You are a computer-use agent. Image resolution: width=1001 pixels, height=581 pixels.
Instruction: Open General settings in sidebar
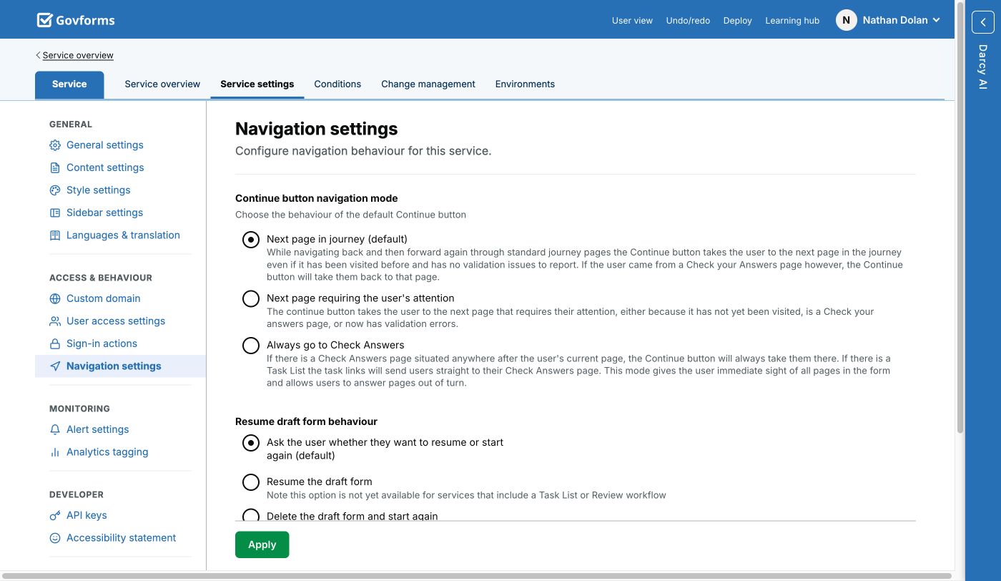click(x=105, y=145)
